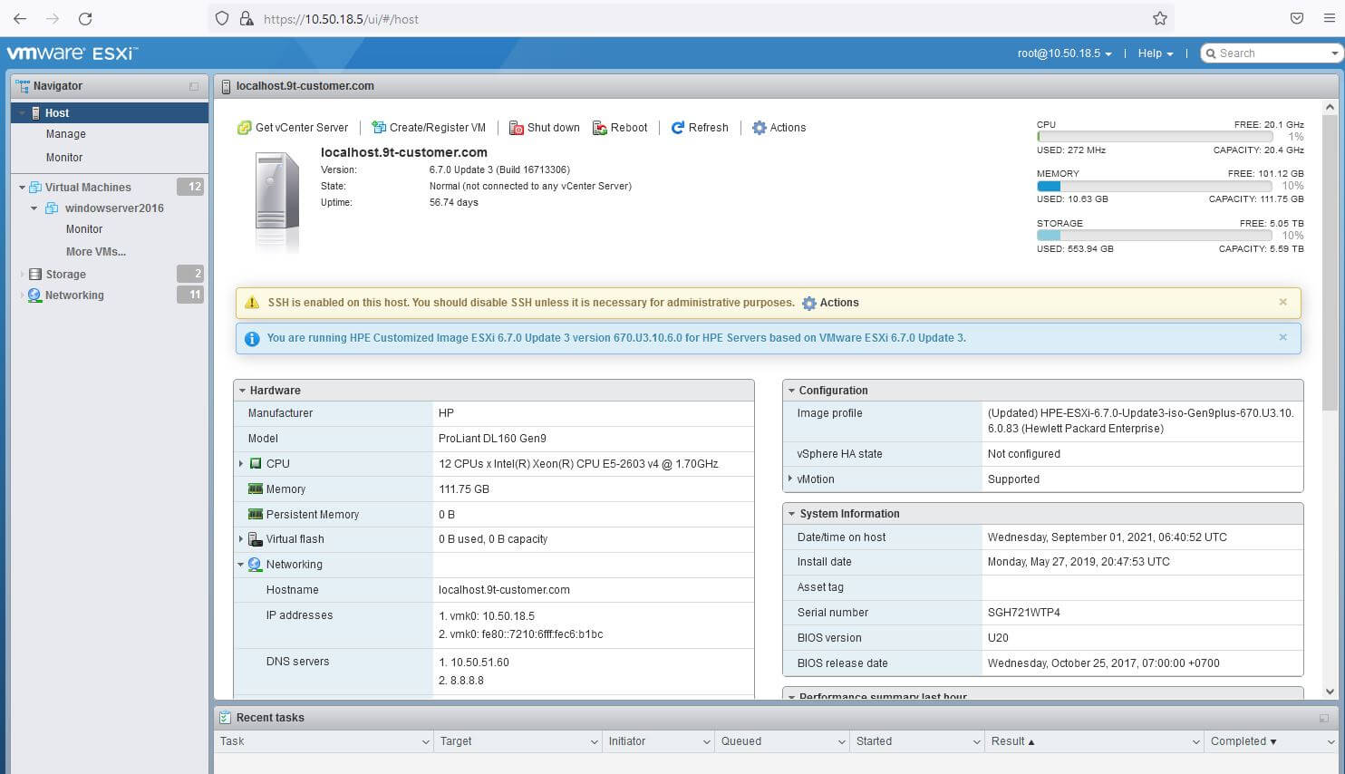Click the Get vCenter Server icon
Image resolution: width=1345 pixels, height=774 pixels.
(x=244, y=127)
